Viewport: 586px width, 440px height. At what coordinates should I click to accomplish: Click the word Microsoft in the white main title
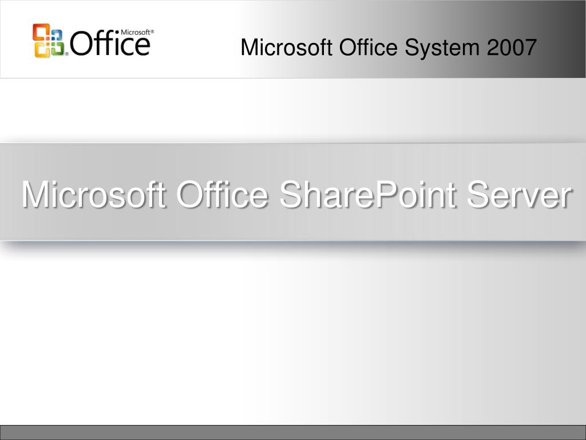coord(93,194)
